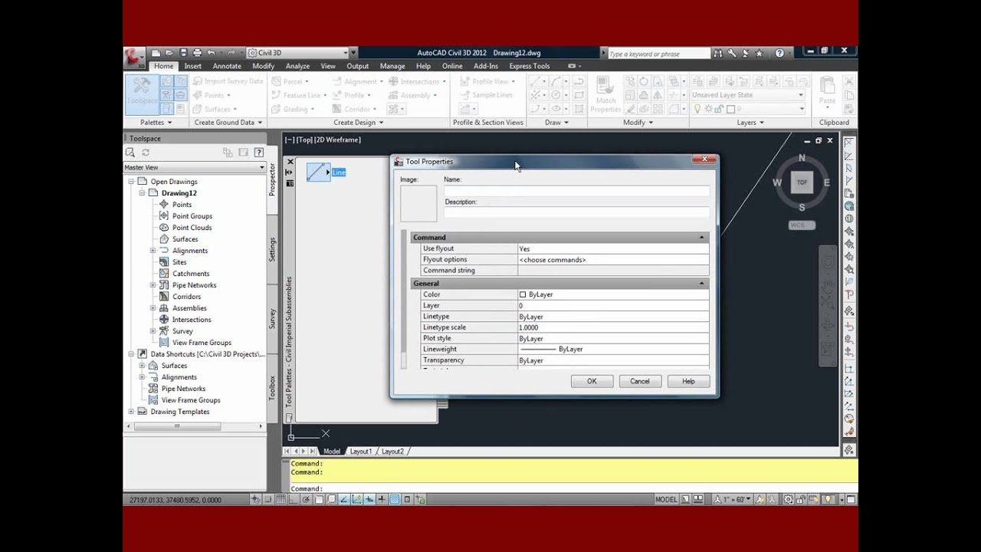
Task: Click the wrench communication center icon
Action: point(732,53)
